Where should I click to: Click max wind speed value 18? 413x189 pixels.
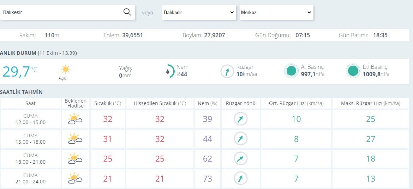coord(371,158)
